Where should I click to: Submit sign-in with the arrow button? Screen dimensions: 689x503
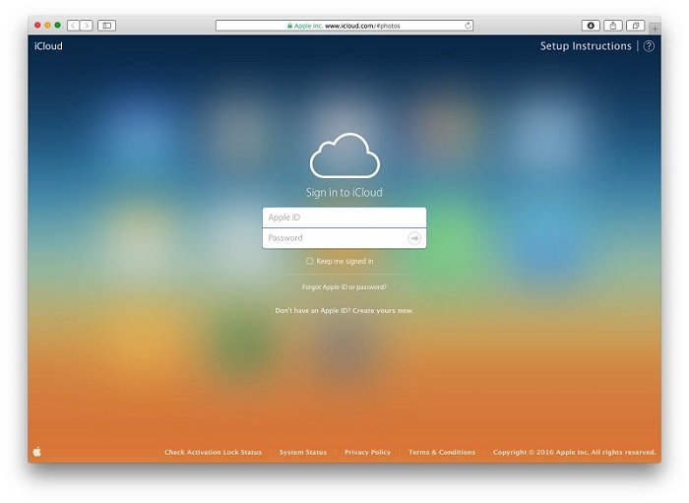tap(414, 238)
